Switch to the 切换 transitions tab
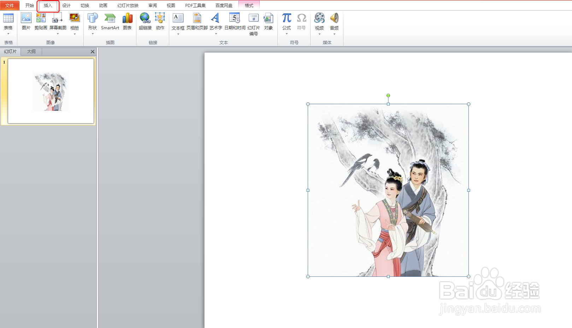The height and width of the screenshot is (328, 572). tap(85, 5)
